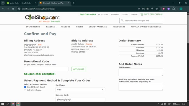
Task: Click the search magnifier icon in site search
Action: tap(122, 21)
